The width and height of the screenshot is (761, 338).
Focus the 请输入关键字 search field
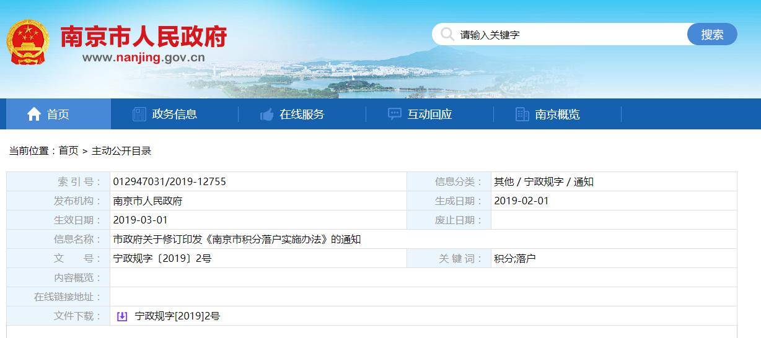click(570, 35)
